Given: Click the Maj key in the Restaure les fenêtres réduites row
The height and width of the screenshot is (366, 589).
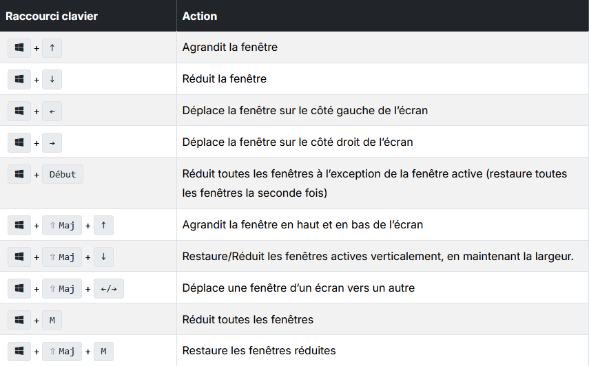Looking at the screenshot, I should (61, 352).
